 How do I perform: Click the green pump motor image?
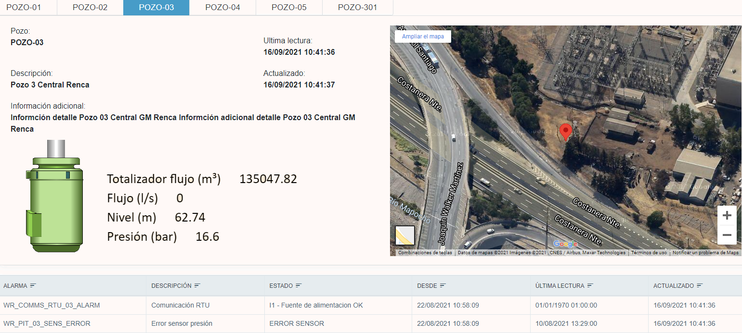coord(54,196)
